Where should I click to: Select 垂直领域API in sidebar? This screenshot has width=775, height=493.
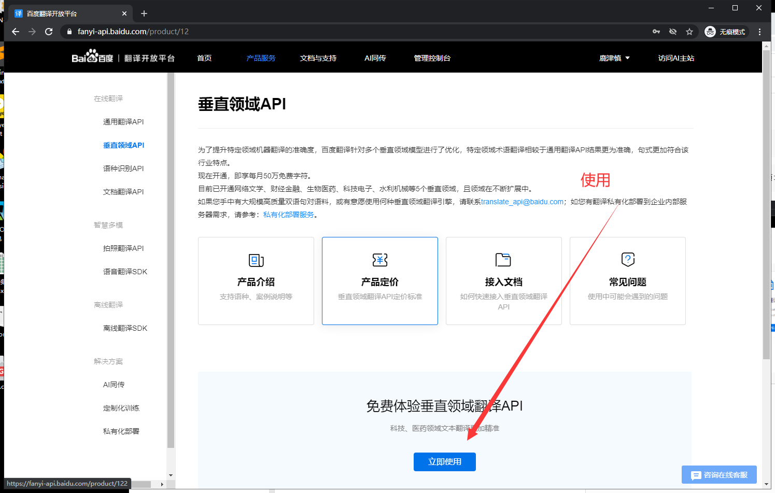pyautogui.click(x=123, y=145)
